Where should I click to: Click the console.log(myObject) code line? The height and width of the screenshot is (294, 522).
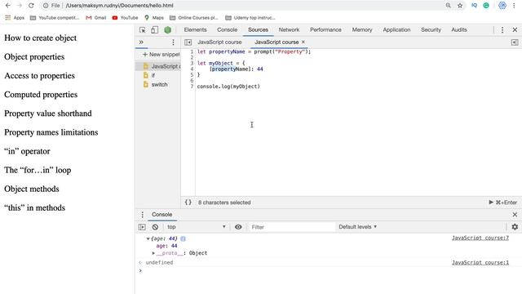point(228,87)
